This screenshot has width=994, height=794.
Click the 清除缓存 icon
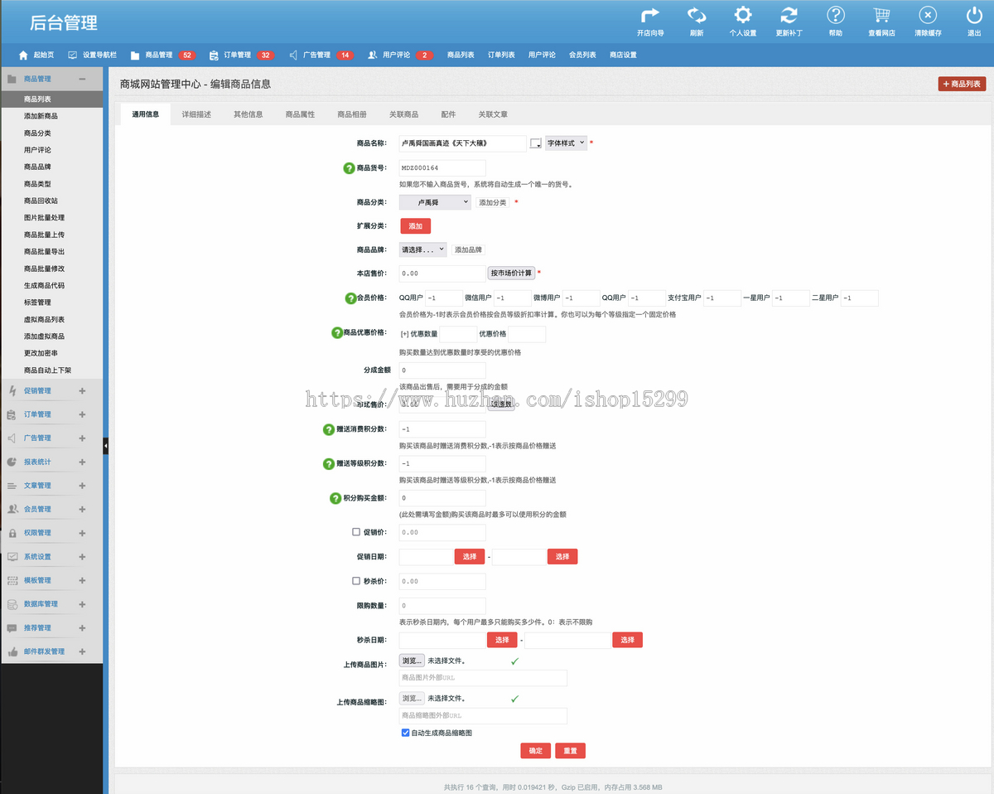click(x=928, y=16)
